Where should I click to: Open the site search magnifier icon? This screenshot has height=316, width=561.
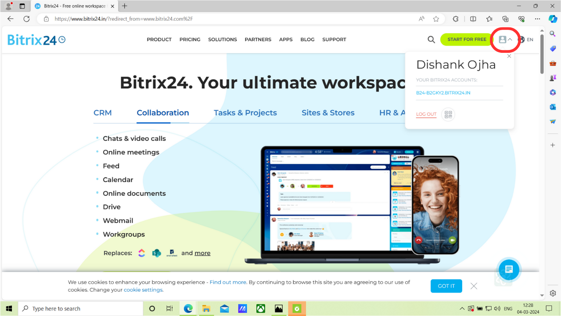[431, 39]
